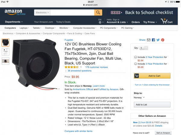Select the PC Gaming tab
Screen dimensions: 181x135
128,28
